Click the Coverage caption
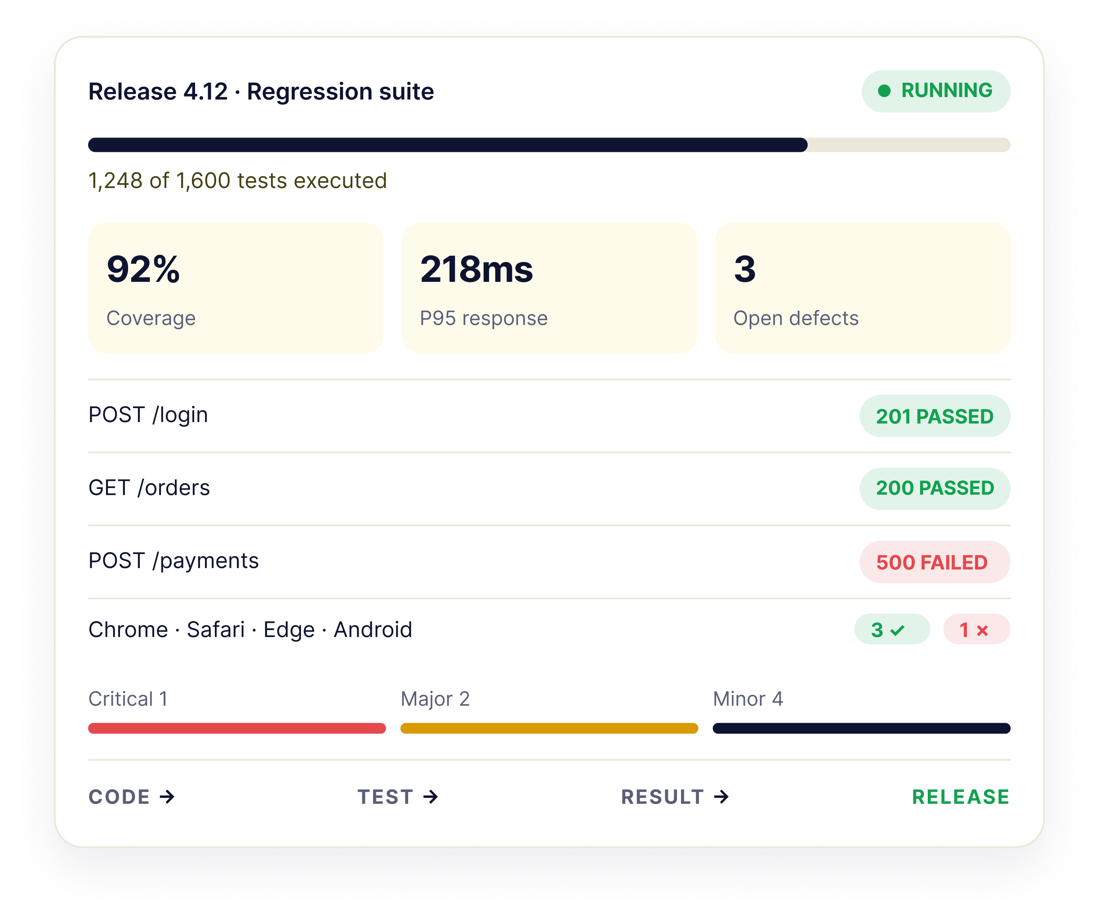Viewport: 1099px width, 920px height. pyautogui.click(x=151, y=318)
